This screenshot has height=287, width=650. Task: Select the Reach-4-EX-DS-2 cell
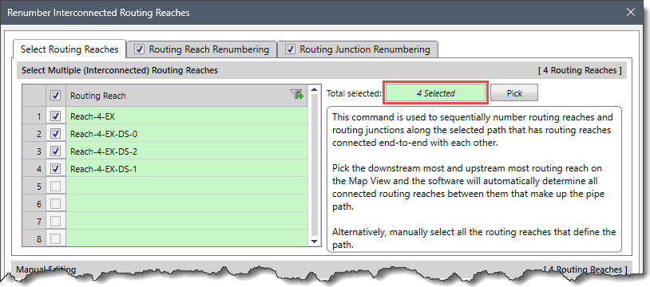pos(187,151)
